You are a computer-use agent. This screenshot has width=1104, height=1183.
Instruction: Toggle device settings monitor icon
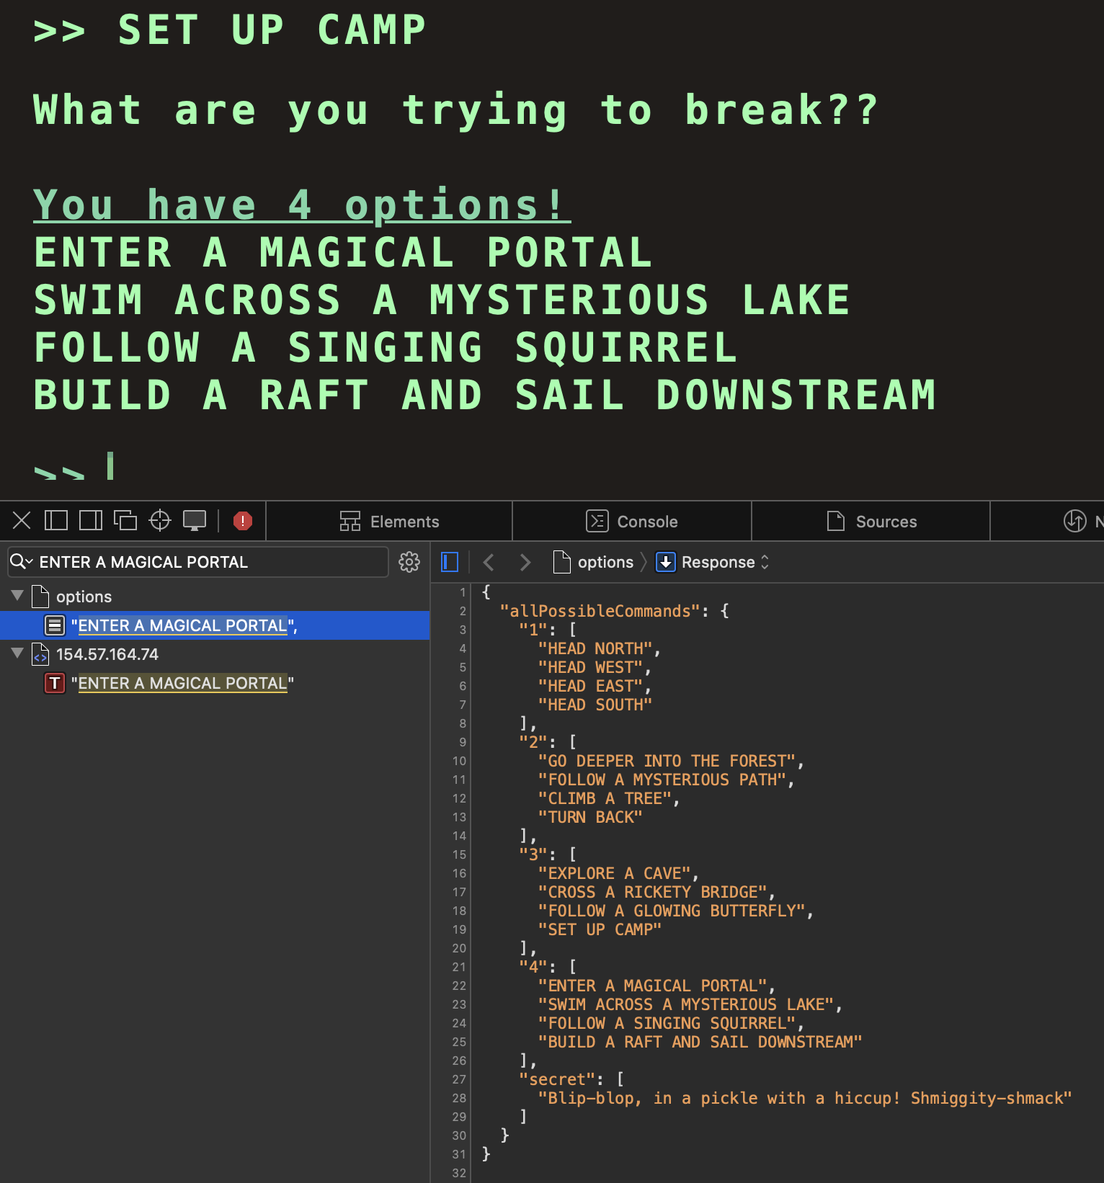coord(195,520)
